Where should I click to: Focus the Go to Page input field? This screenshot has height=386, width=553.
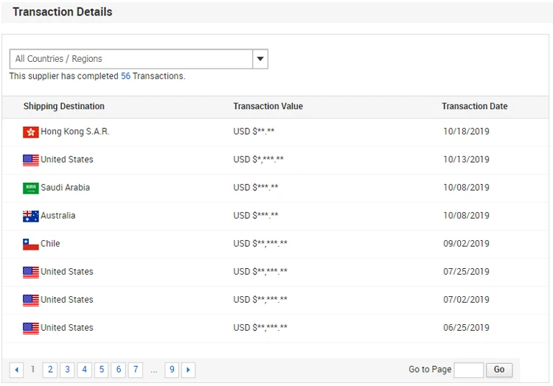(x=468, y=370)
